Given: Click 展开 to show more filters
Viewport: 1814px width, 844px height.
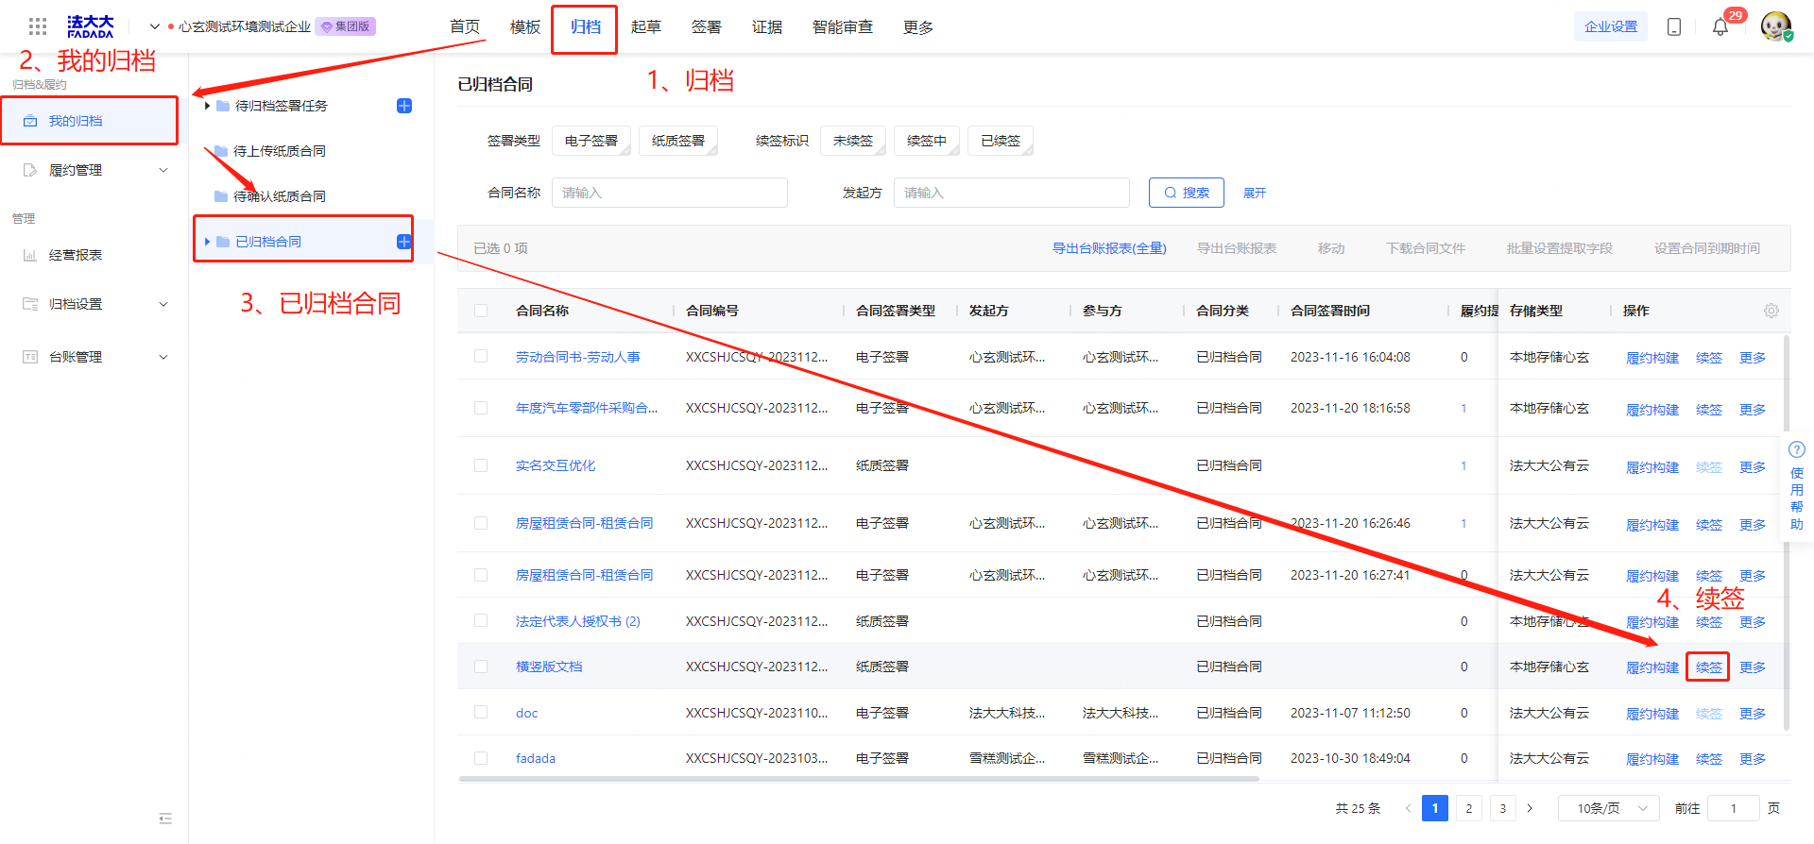Looking at the screenshot, I should pos(1255,193).
